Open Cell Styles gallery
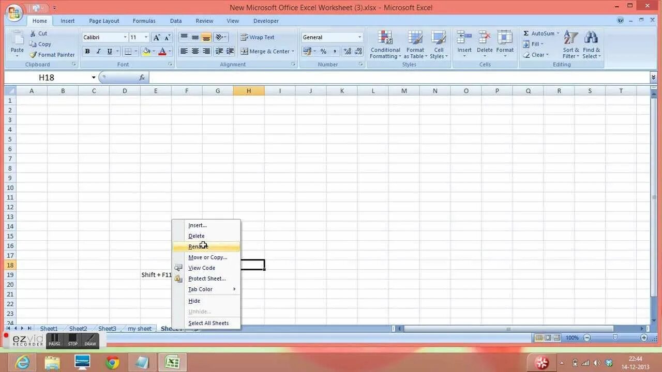This screenshot has width=662, height=372. click(439, 45)
